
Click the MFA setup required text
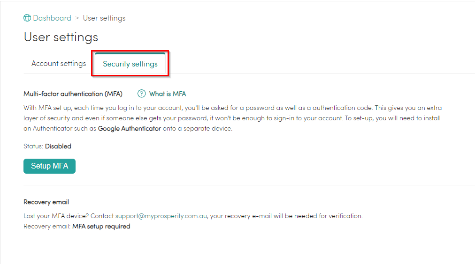coord(101,227)
